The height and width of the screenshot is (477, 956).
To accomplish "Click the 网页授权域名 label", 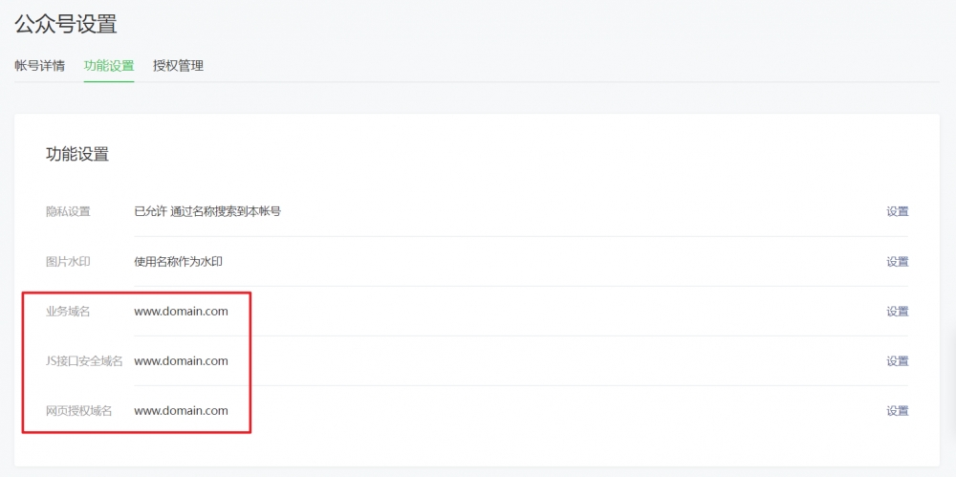I will pyautogui.click(x=79, y=410).
